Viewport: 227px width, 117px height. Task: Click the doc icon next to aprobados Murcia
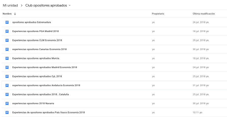pos(7,58)
